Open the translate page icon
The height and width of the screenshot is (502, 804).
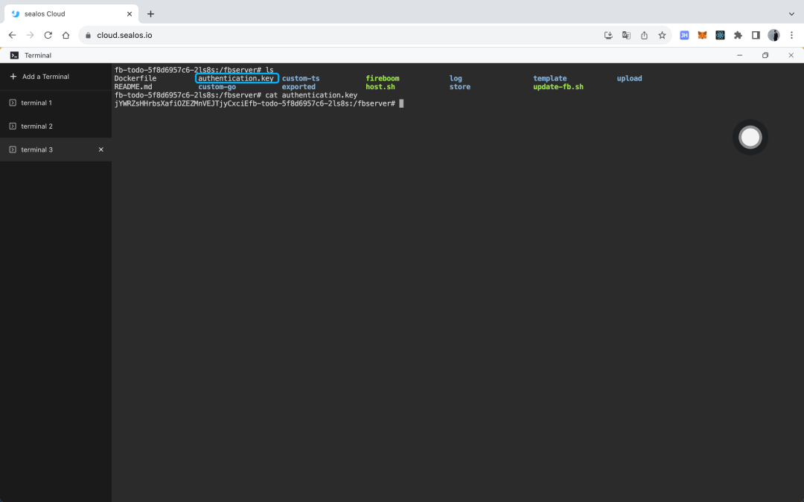tap(626, 36)
